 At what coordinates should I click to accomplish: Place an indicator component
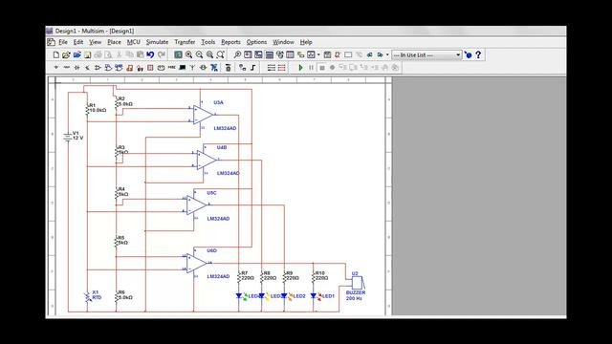pos(150,68)
